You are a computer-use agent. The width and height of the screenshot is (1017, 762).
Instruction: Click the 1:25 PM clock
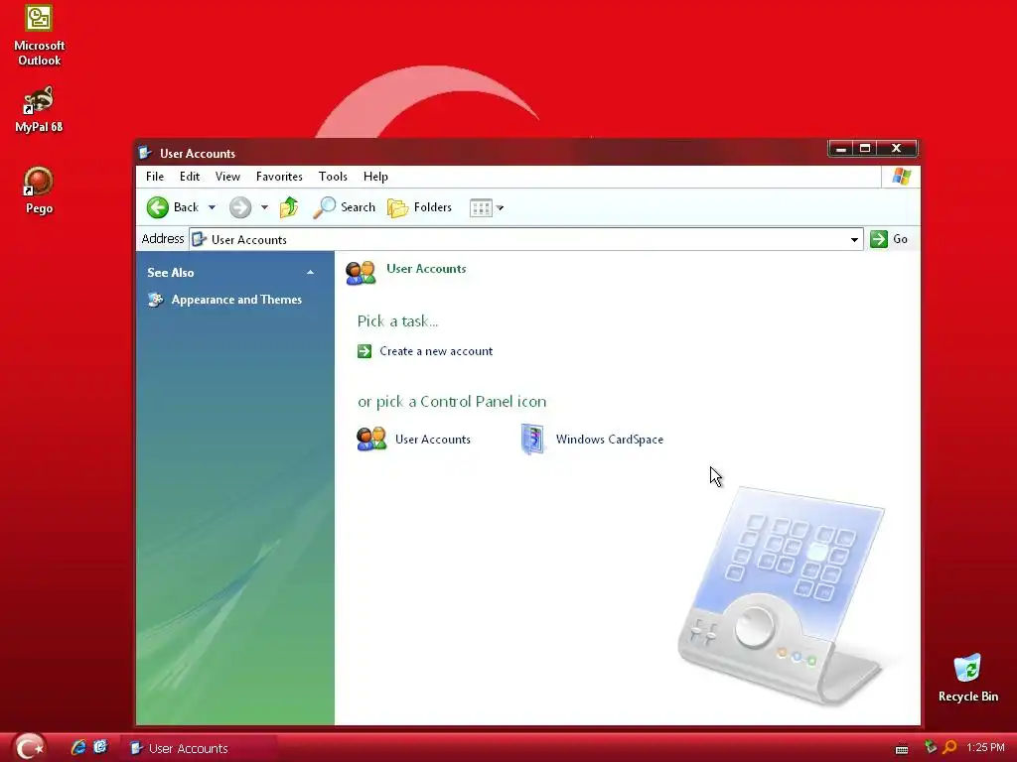(x=985, y=748)
